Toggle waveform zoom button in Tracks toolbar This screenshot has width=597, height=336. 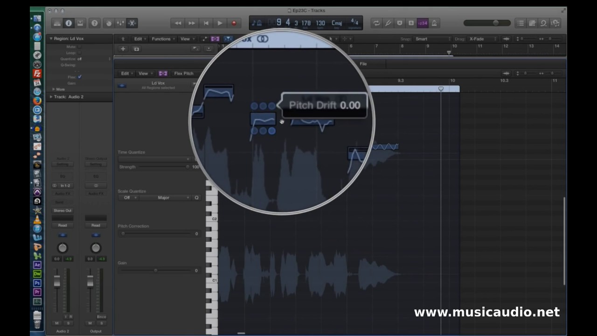506,39
